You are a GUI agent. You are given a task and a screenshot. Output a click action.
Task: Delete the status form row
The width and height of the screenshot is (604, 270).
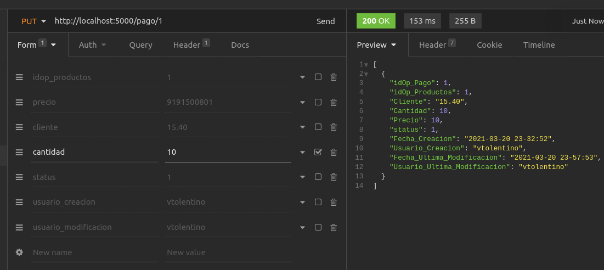[334, 177]
